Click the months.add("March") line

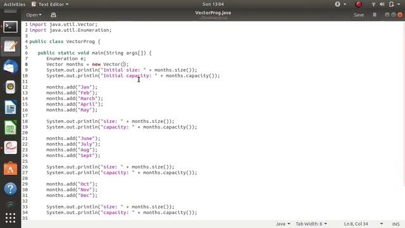(x=75, y=98)
